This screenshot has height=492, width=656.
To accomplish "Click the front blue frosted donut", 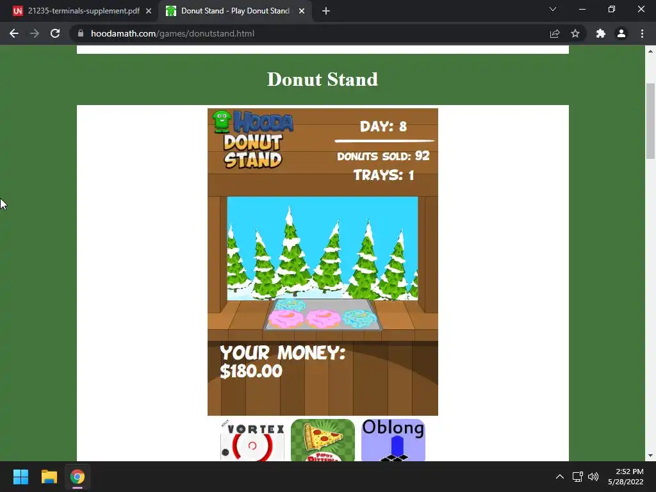I will (359, 318).
